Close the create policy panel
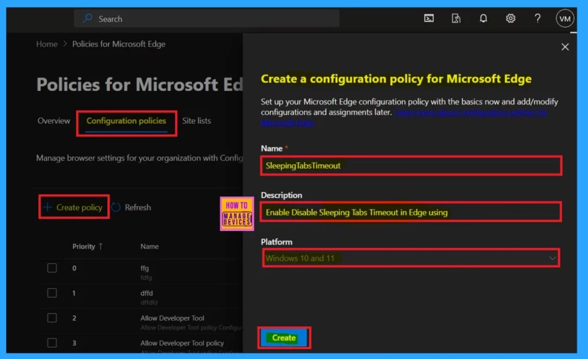Viewport: 588px width, 359px height. pos(565,47)
